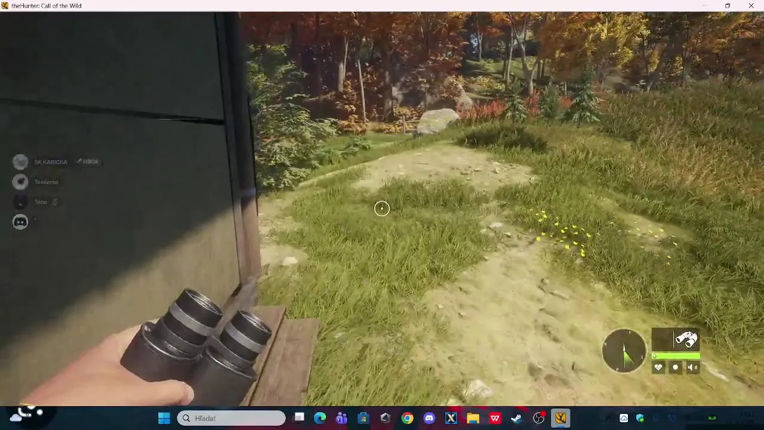Open Microsoft Edge from the taskbar

[320, 418]
